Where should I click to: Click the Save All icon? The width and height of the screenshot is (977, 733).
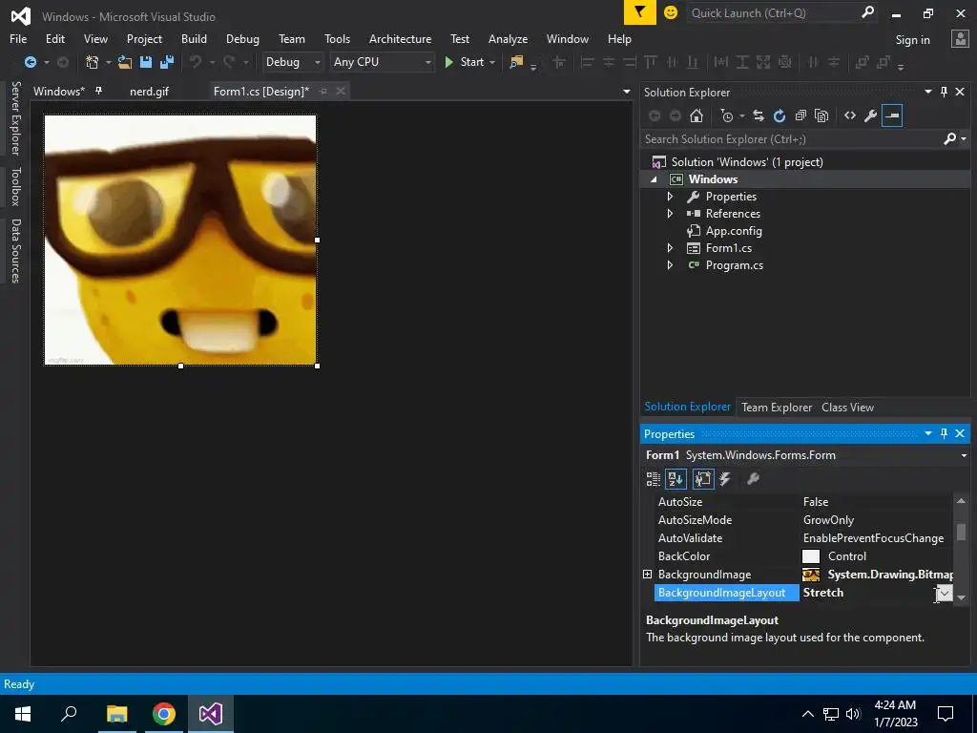point(167,62)
